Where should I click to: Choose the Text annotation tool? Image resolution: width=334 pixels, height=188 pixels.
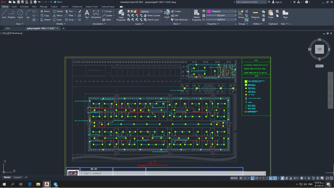point(87,14)
